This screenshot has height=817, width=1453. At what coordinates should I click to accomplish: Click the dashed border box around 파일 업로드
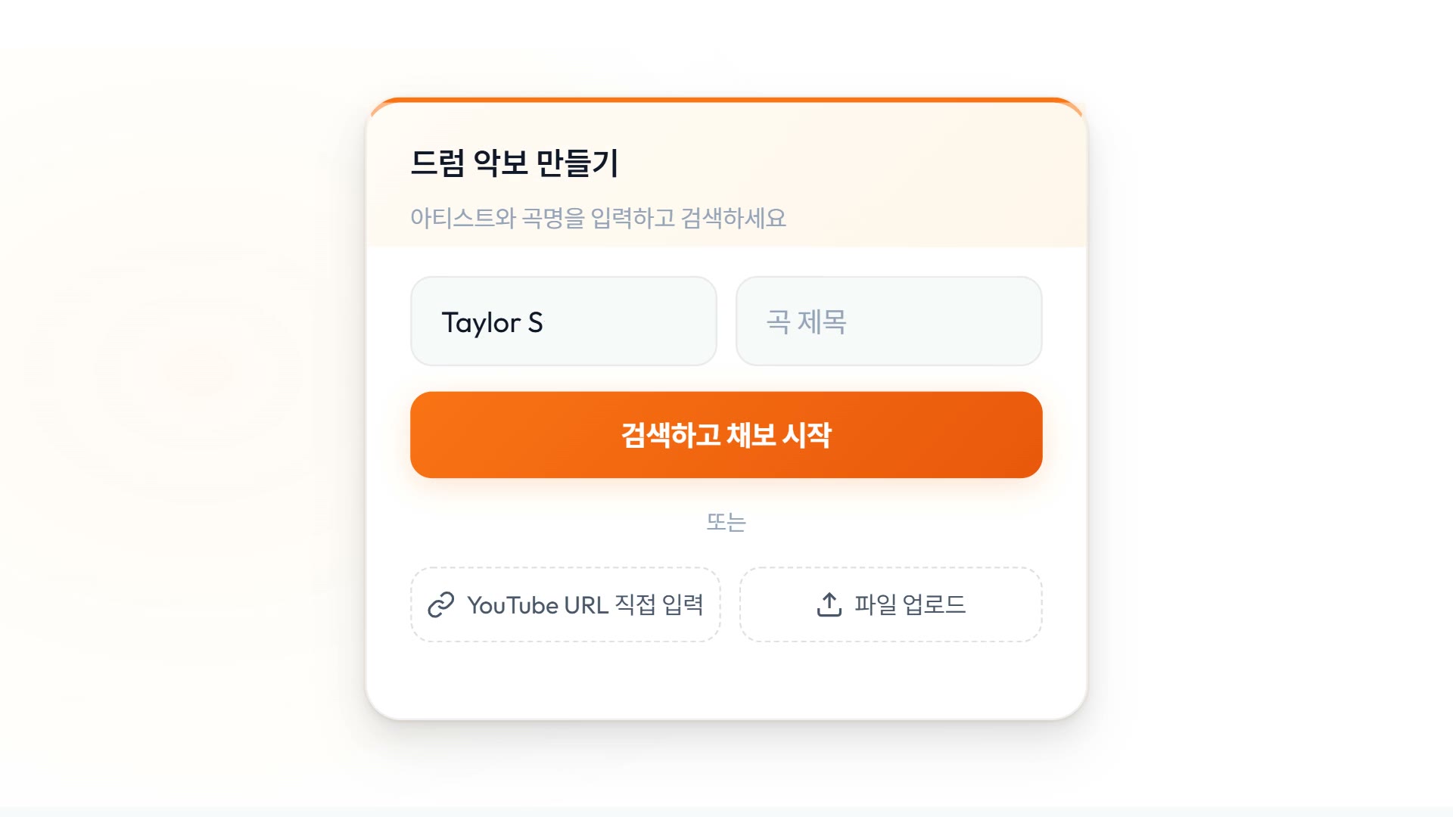(891, 605)
